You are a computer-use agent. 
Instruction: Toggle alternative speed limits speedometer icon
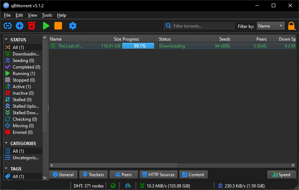128,186
